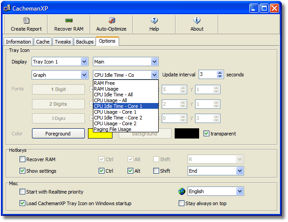Select CPU Idle Time - Core 2

[126, 118]
